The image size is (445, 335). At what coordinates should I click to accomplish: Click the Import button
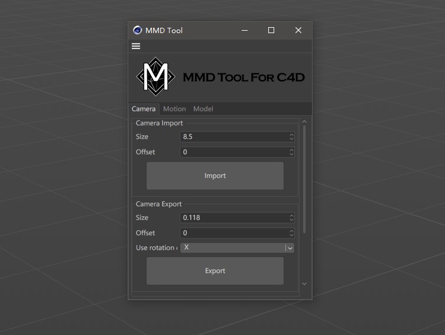(x=215, y=176)
